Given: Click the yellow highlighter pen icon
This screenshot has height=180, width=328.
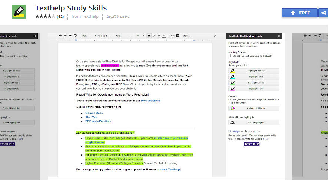Looking at the screenshot, I should (x=232, y=71).
